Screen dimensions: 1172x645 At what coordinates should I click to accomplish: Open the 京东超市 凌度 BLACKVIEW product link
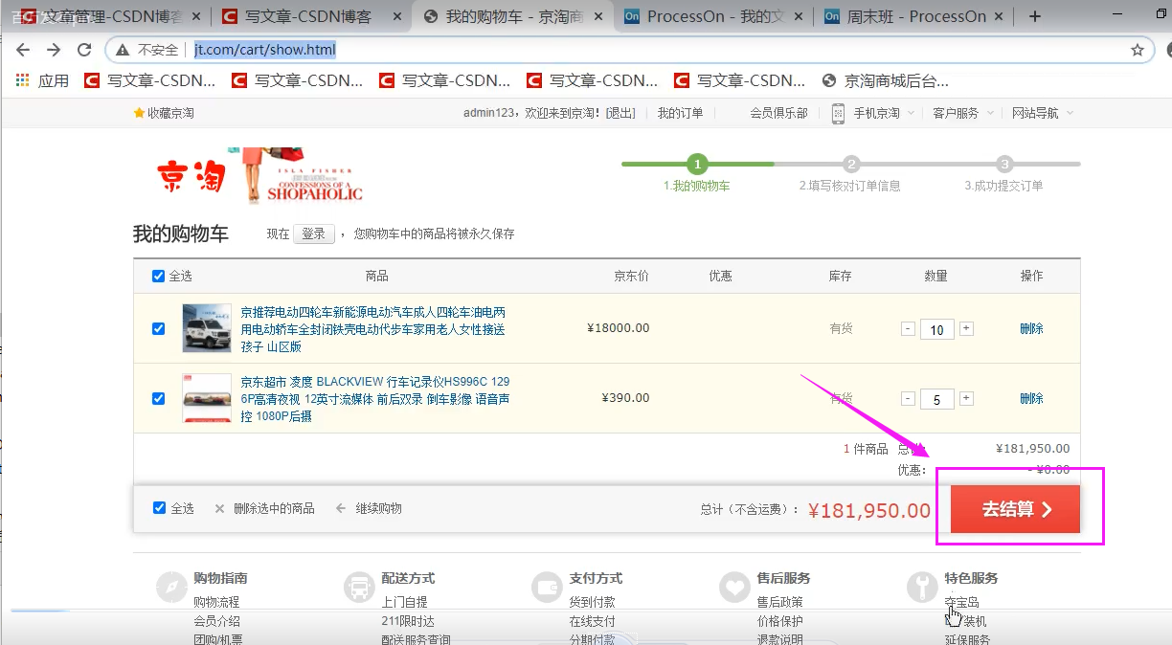click(375, 398)
